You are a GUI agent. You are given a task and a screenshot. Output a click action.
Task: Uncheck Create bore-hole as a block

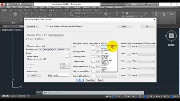pos(27,46)
